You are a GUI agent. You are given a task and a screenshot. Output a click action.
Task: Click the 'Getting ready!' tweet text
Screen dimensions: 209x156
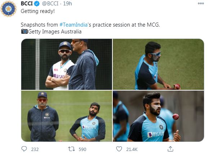[38, 11]
